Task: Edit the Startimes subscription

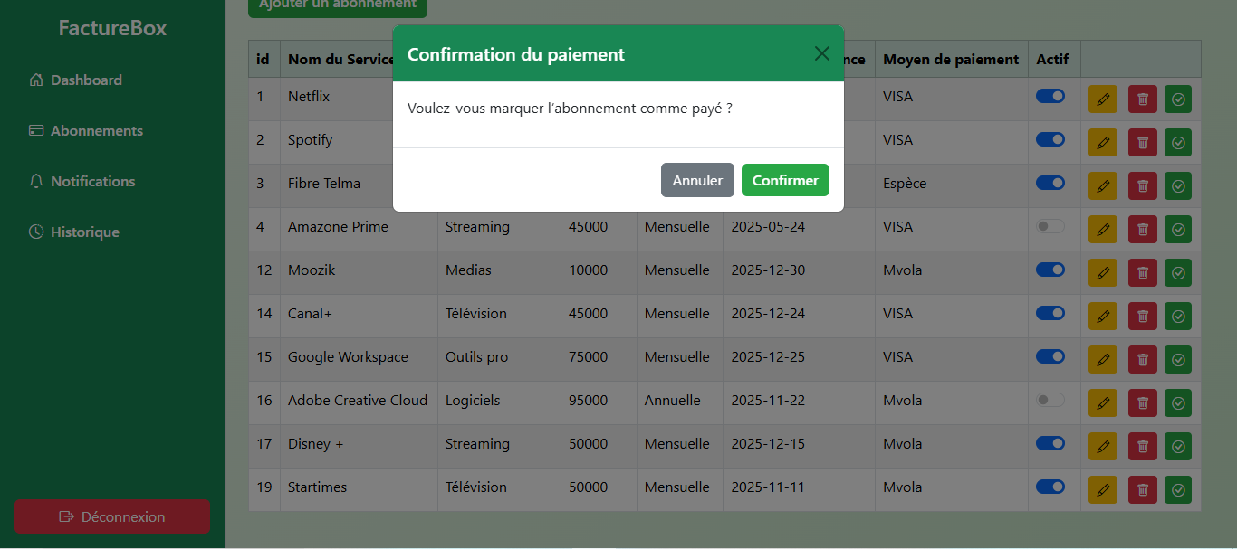Action: 1103,490
